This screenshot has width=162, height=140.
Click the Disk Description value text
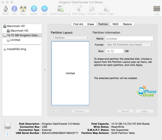click(61, 124)
